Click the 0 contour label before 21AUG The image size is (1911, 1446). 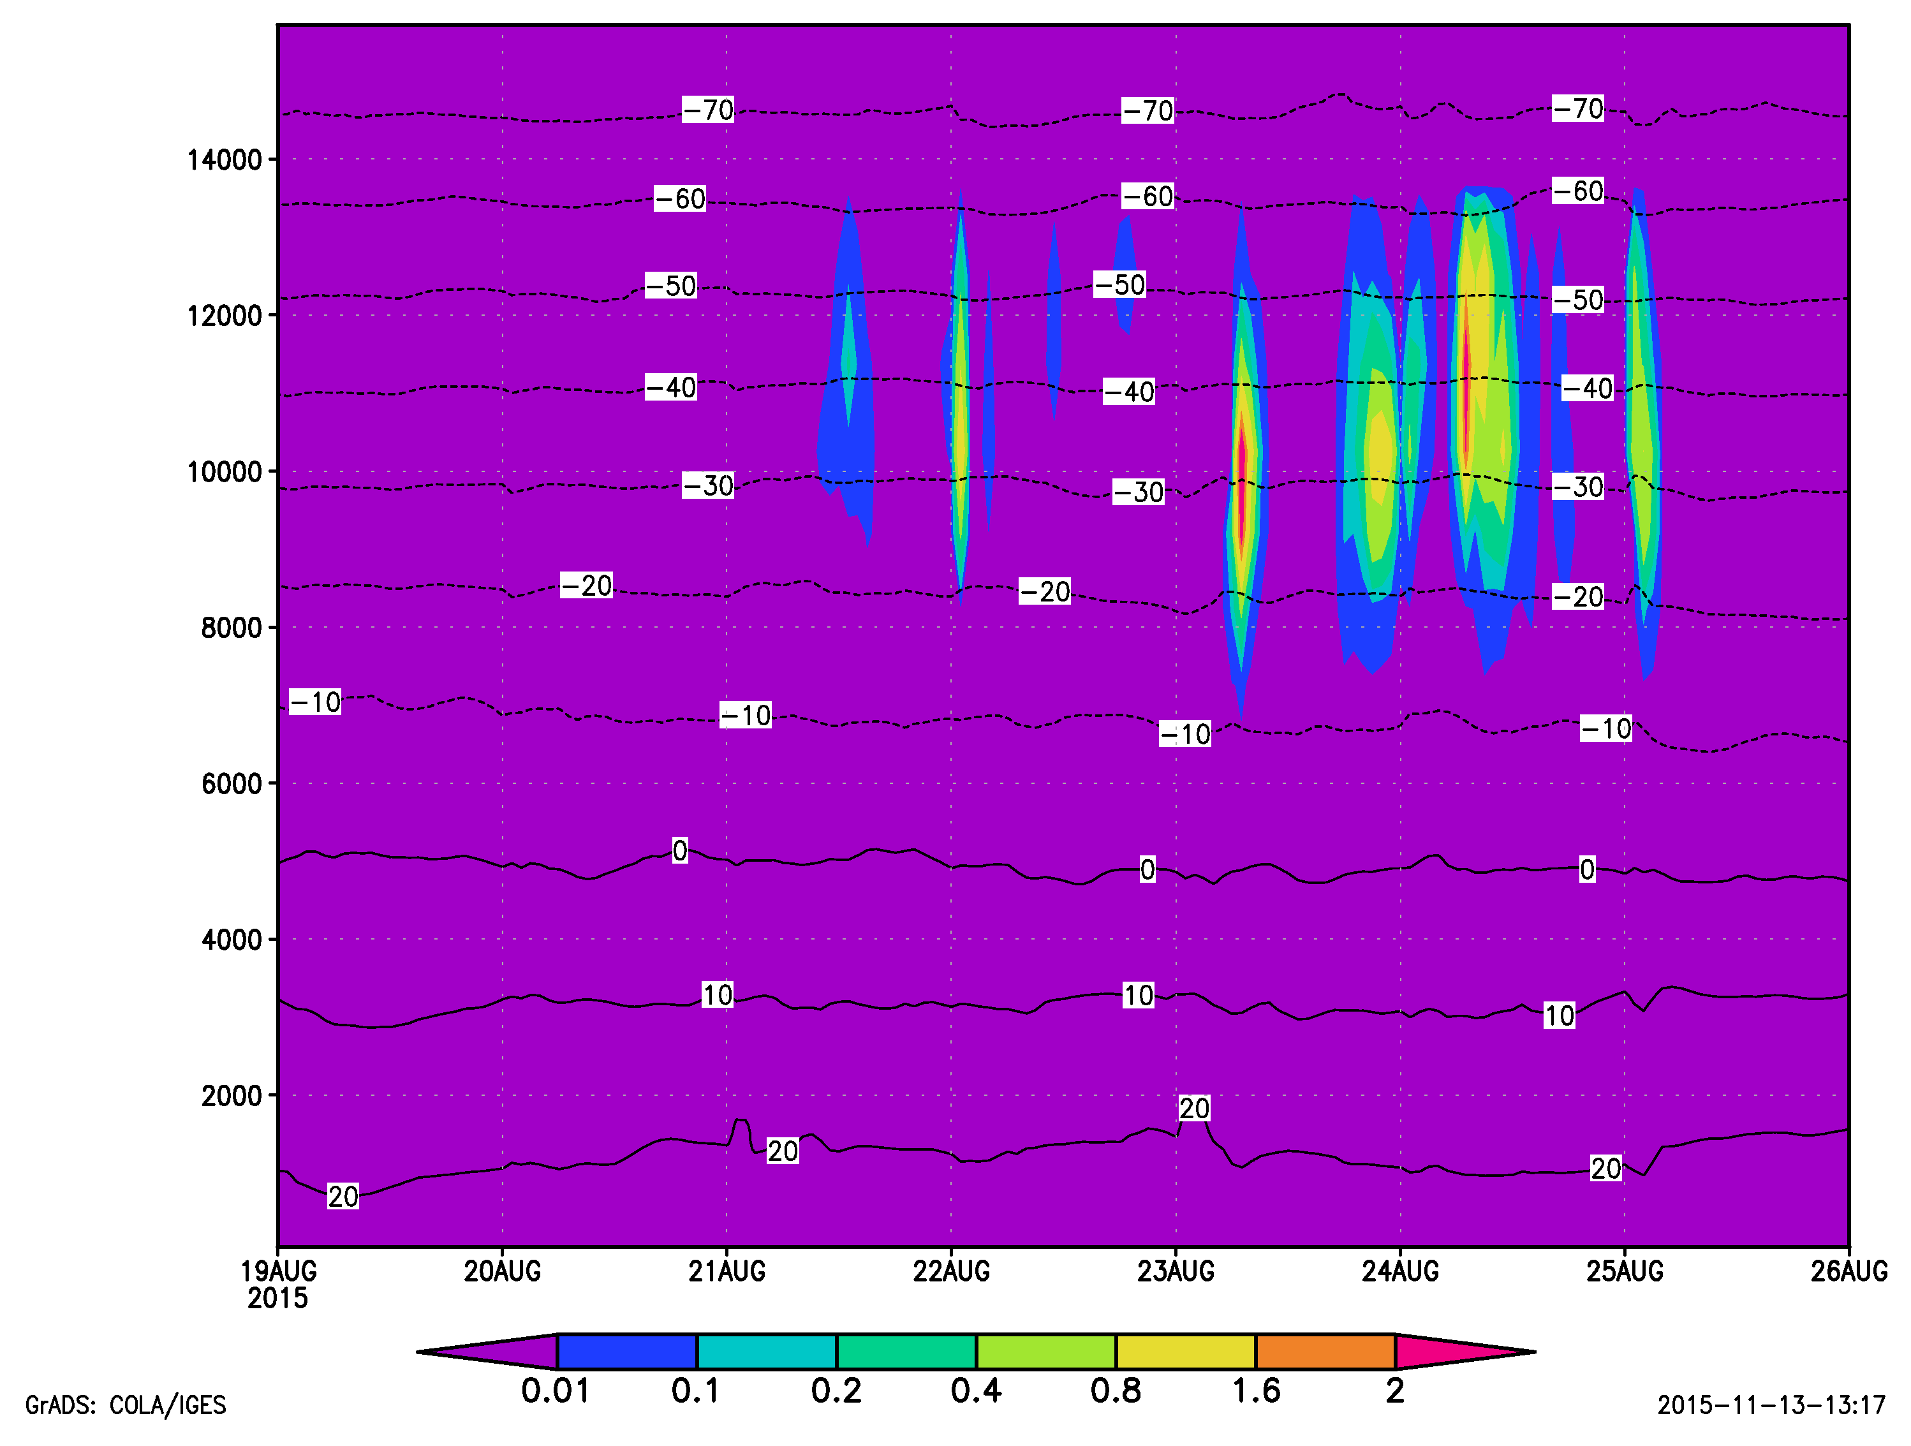(x=680, y=851)
